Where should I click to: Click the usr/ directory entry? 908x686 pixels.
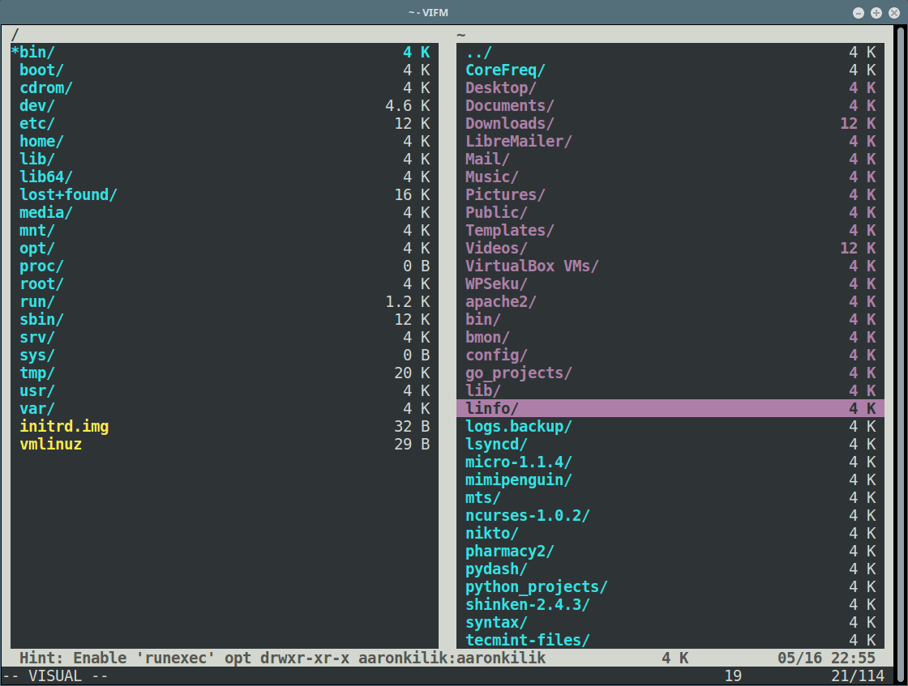pyautogui.click(x=224, y=391)
